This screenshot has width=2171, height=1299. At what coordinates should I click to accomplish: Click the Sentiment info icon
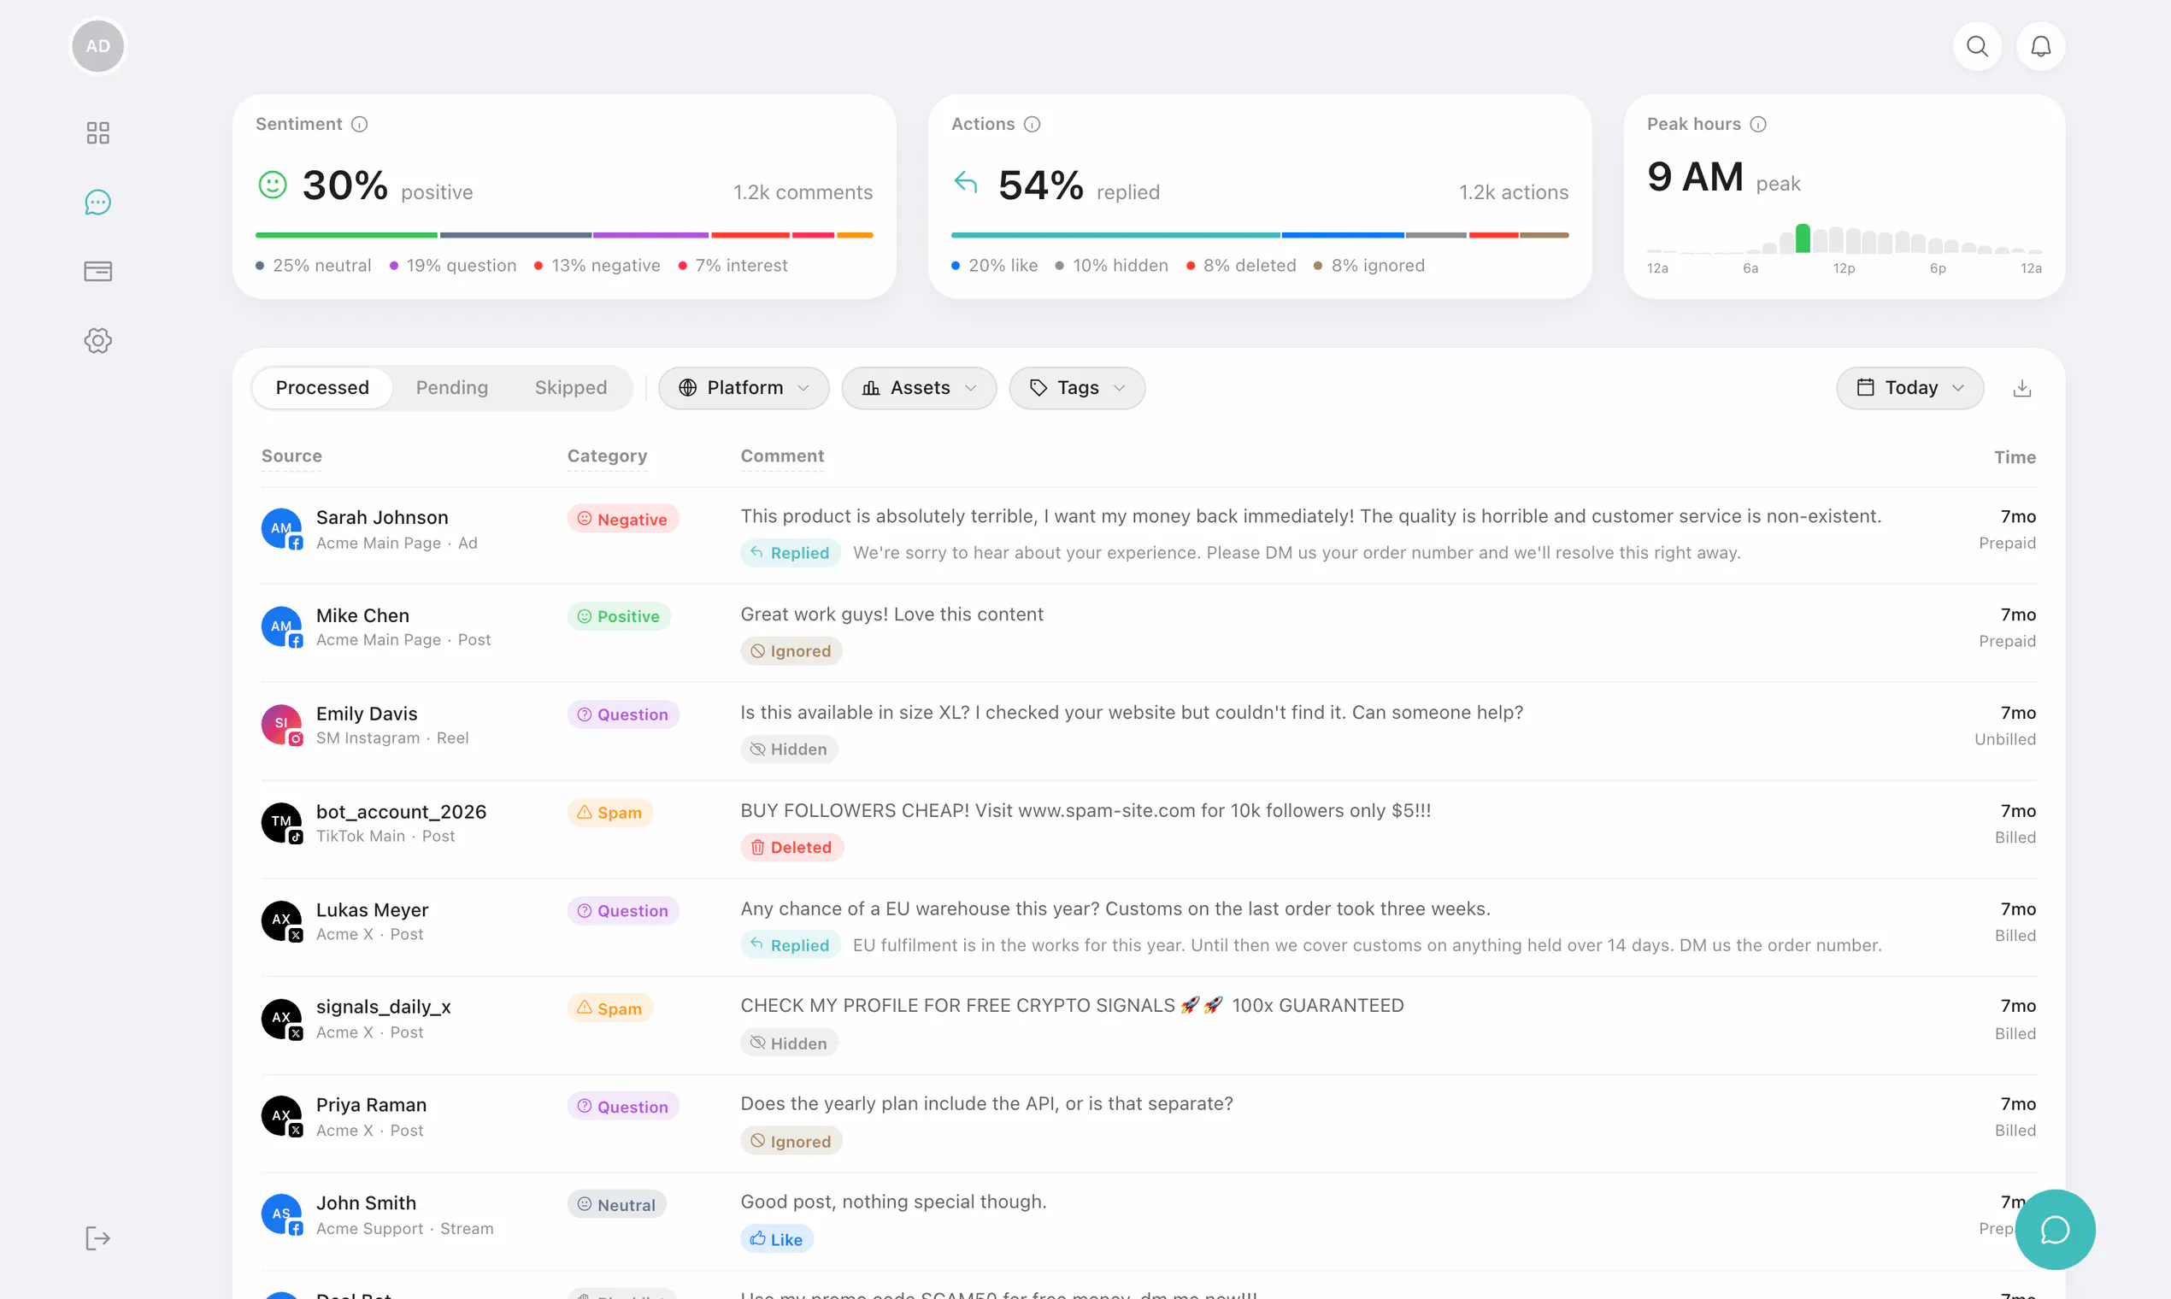(x=360, y=124)
